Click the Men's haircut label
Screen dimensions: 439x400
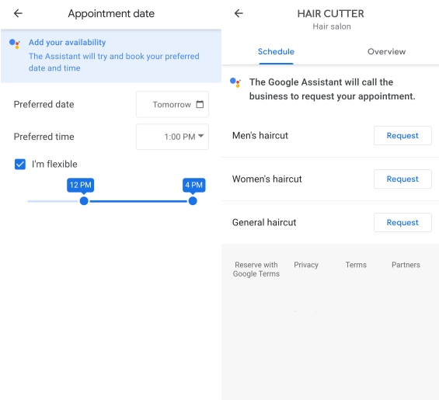tap(260, 135)
